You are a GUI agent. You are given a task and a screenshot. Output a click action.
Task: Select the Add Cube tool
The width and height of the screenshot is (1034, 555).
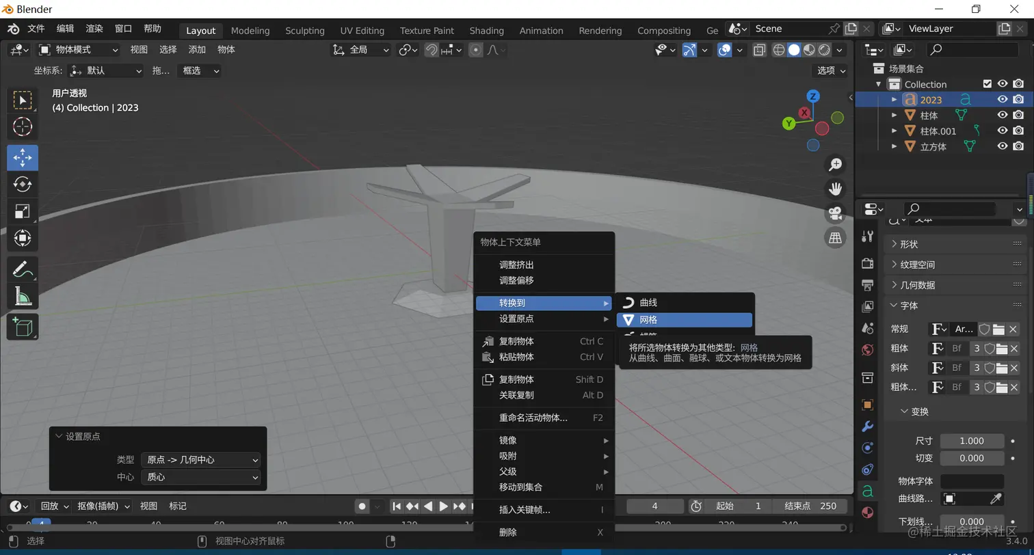pyautogui.click(x=23, y=327)
